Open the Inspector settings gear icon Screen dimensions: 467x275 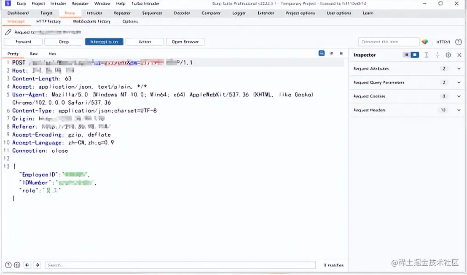(x=448, y=55)
